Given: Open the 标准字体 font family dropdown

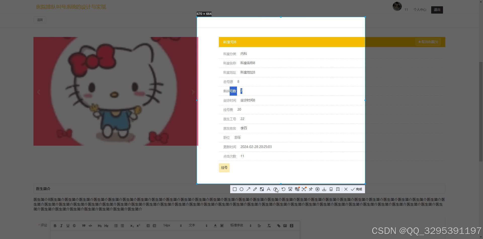Looking at the screenshot, I should 241,225.
